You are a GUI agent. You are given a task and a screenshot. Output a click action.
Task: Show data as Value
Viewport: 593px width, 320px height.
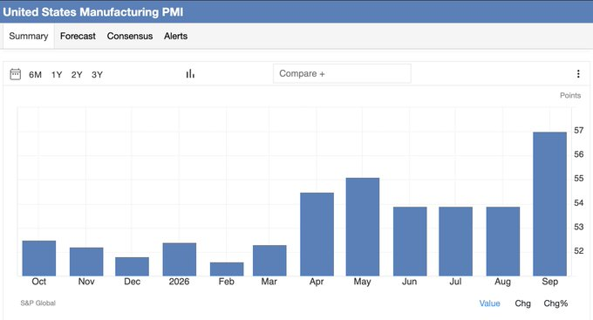tap(490, 303)
